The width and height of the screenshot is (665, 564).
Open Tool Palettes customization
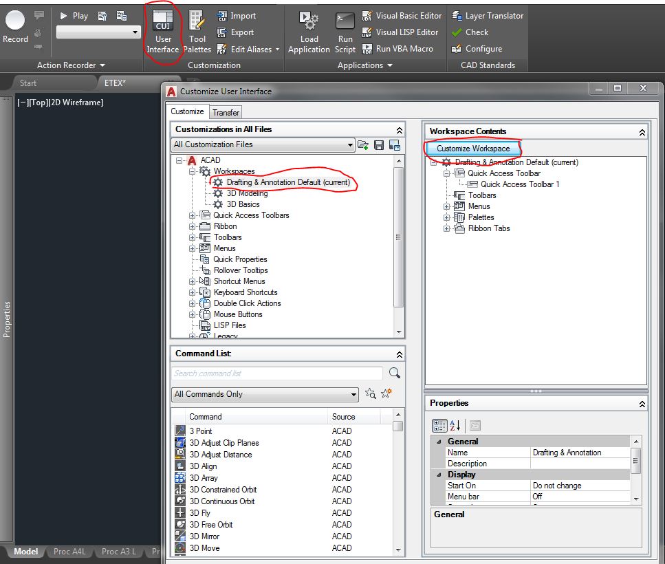(x=197, y=32)
